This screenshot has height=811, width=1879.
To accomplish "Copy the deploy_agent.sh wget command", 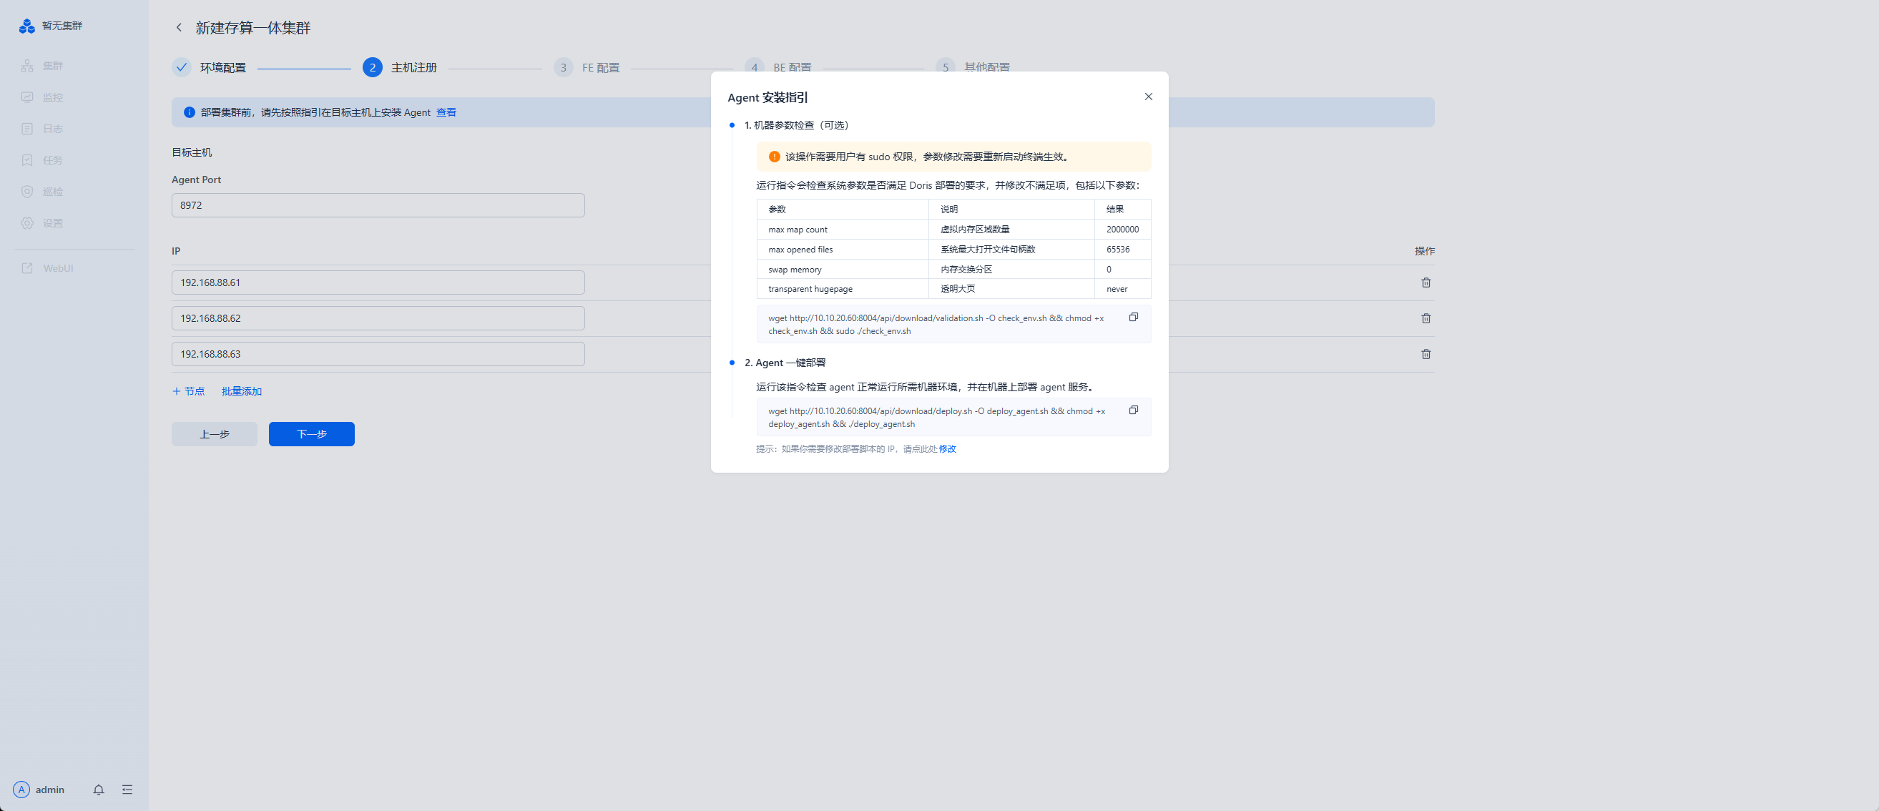I will [x=1134, y=410].
